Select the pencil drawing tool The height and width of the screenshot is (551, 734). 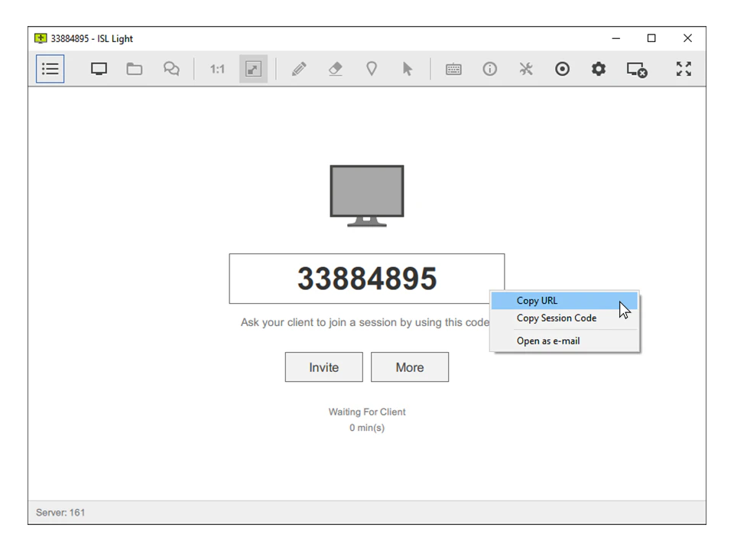click(x=299, y=69)
